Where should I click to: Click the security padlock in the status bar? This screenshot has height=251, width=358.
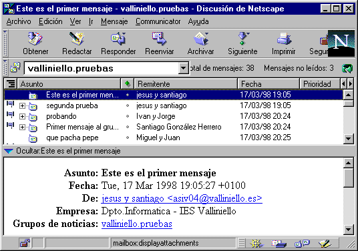pos(25,243)
